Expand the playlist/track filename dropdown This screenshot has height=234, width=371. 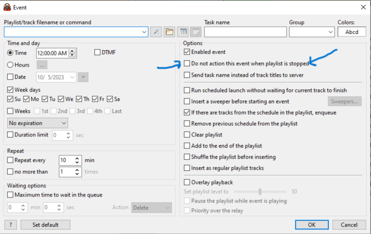[144, 32]
